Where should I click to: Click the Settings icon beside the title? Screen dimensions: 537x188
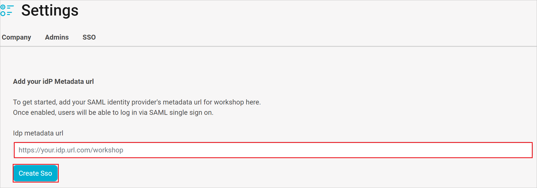coord(7,10)
